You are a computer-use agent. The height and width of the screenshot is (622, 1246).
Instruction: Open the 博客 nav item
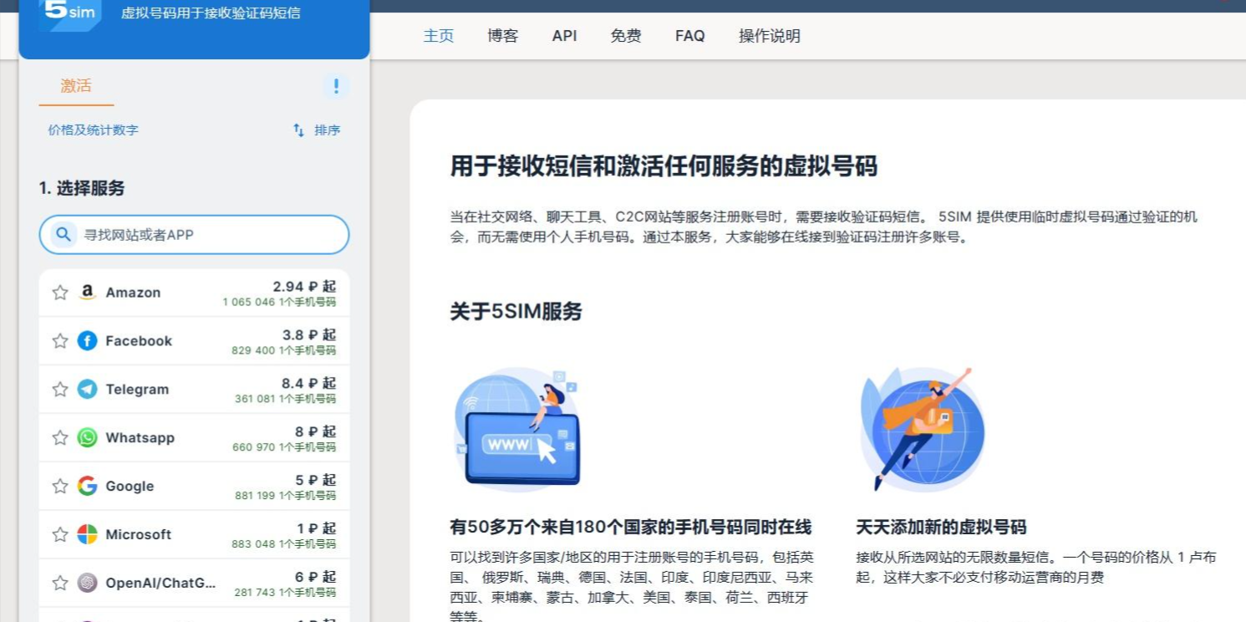point(503,36)
